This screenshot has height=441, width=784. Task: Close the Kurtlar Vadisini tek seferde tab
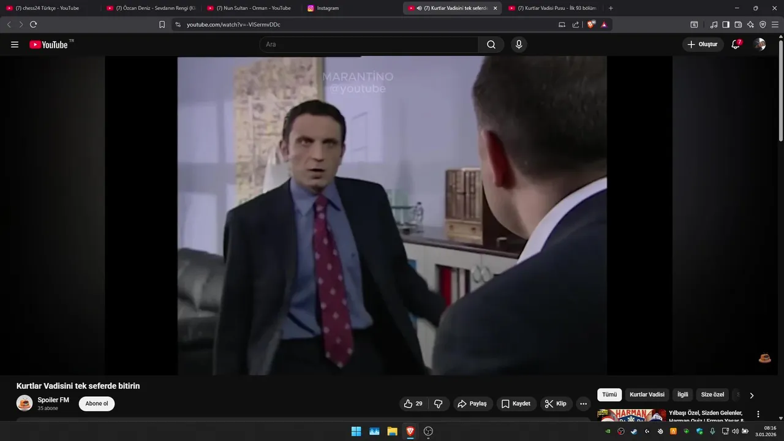tap(495, 8)
